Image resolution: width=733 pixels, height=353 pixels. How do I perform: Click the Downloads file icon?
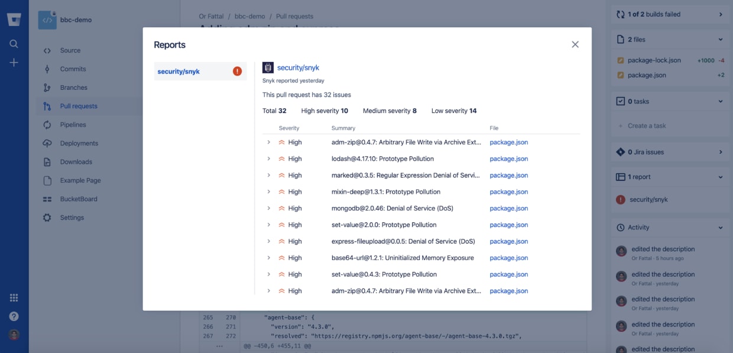[47, 162]
